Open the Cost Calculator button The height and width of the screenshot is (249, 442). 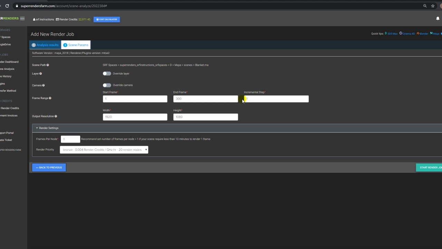tap(107, 19)
